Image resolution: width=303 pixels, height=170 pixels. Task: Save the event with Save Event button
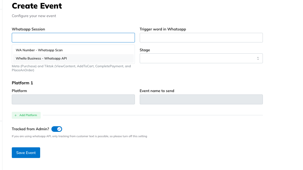point(26,153)
